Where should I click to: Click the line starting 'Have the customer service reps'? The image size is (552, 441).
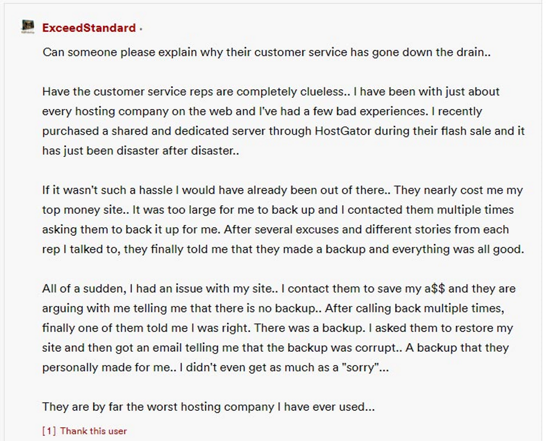coord(271,91)
